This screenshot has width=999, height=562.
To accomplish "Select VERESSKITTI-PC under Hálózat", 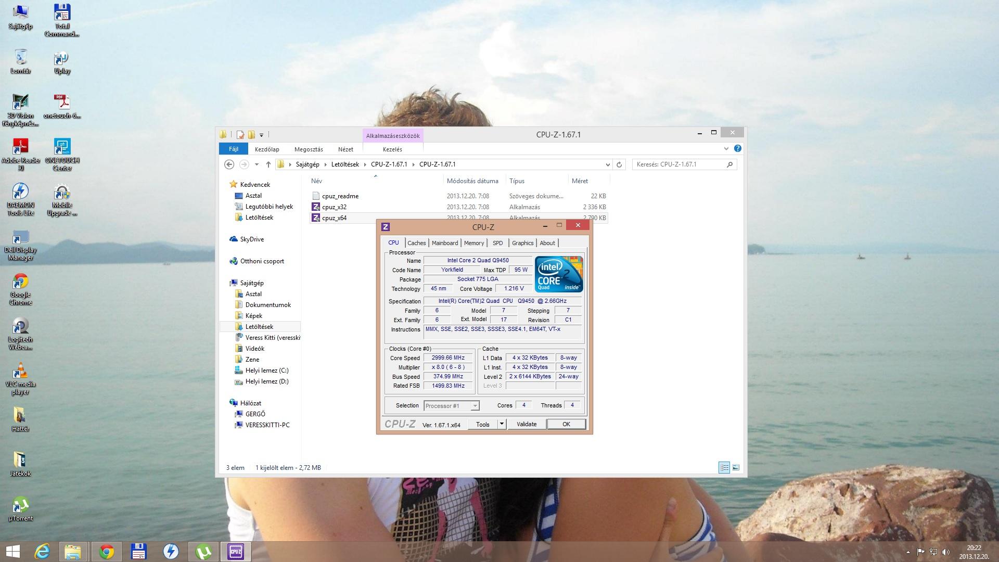I will [x=267, y=425].
